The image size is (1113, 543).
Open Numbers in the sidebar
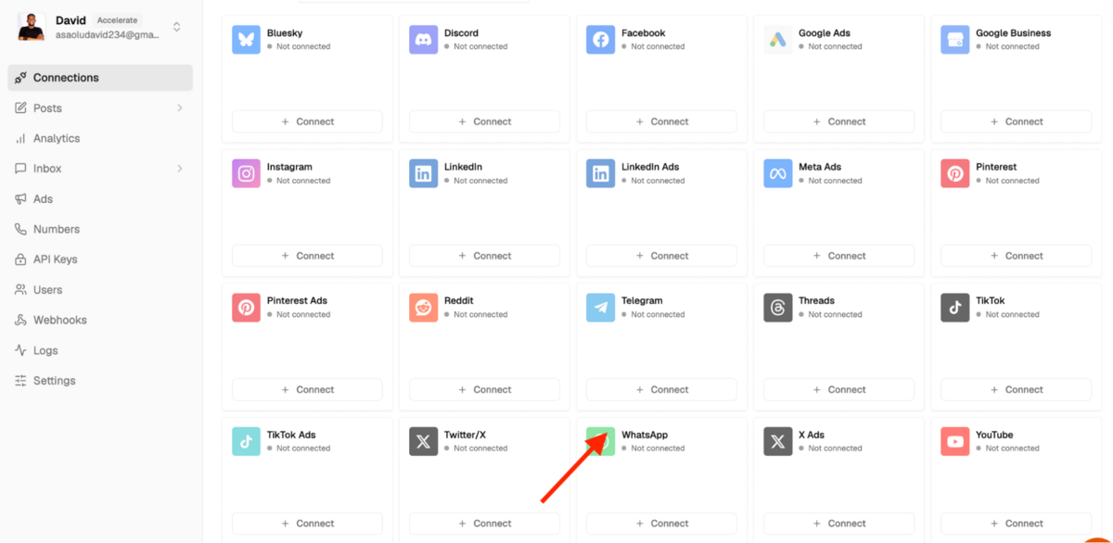[100, 229]
